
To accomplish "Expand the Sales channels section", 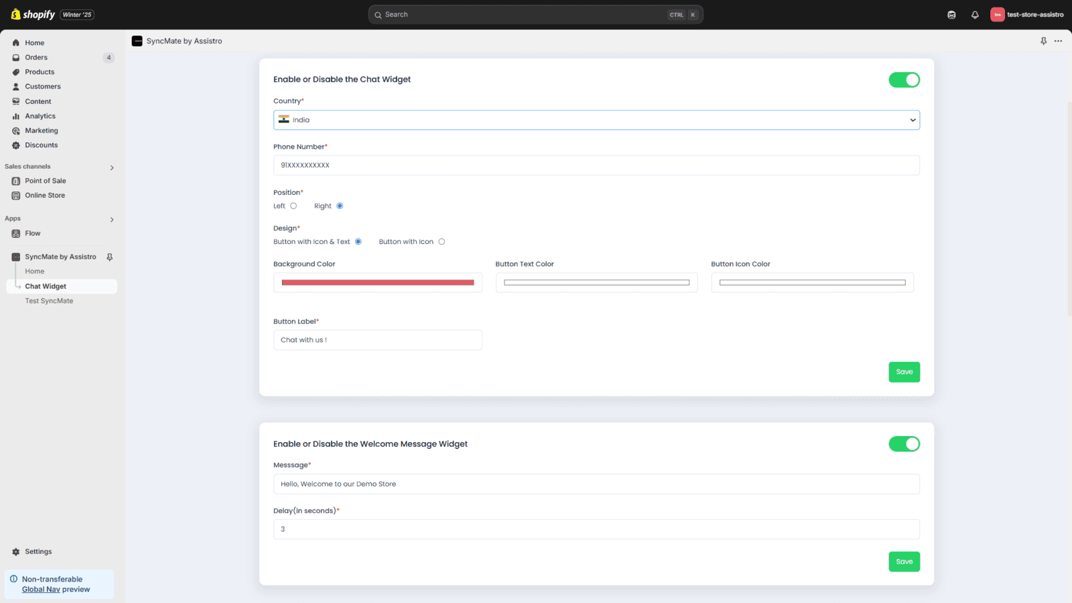I will (x=112, y=167).
